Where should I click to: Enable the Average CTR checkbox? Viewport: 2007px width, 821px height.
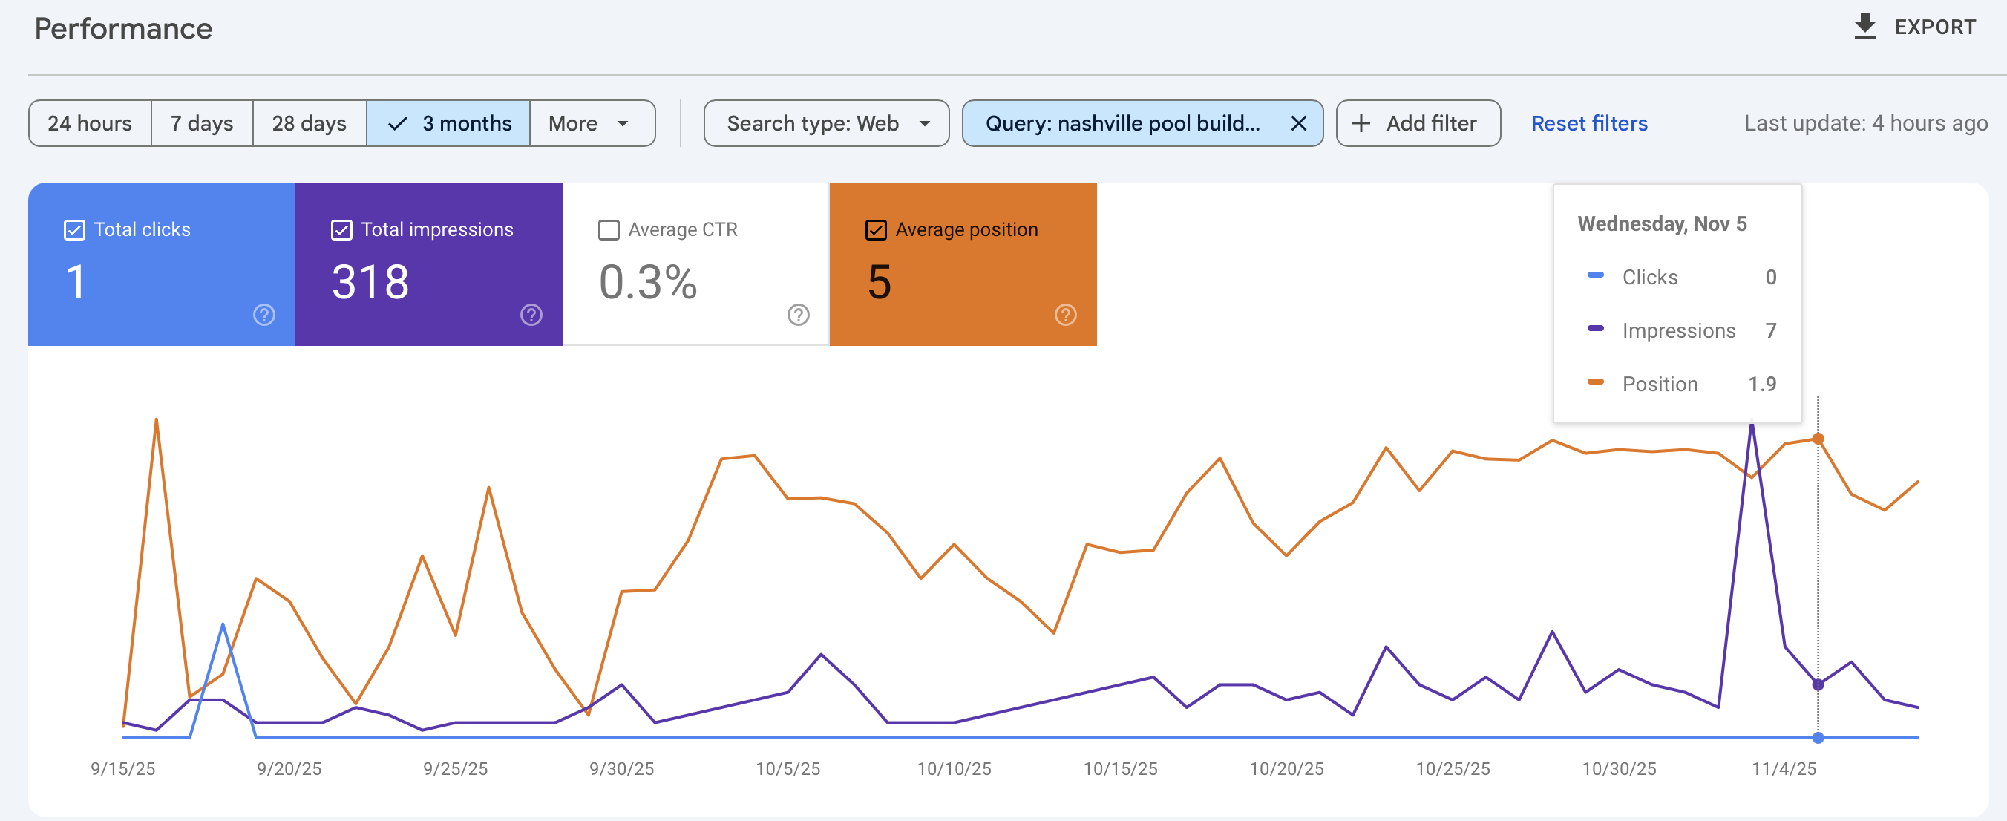coord(609,230)
